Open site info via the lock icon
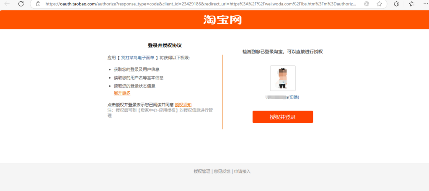Viewport: 429px width, 191px height. click(38, 4)
